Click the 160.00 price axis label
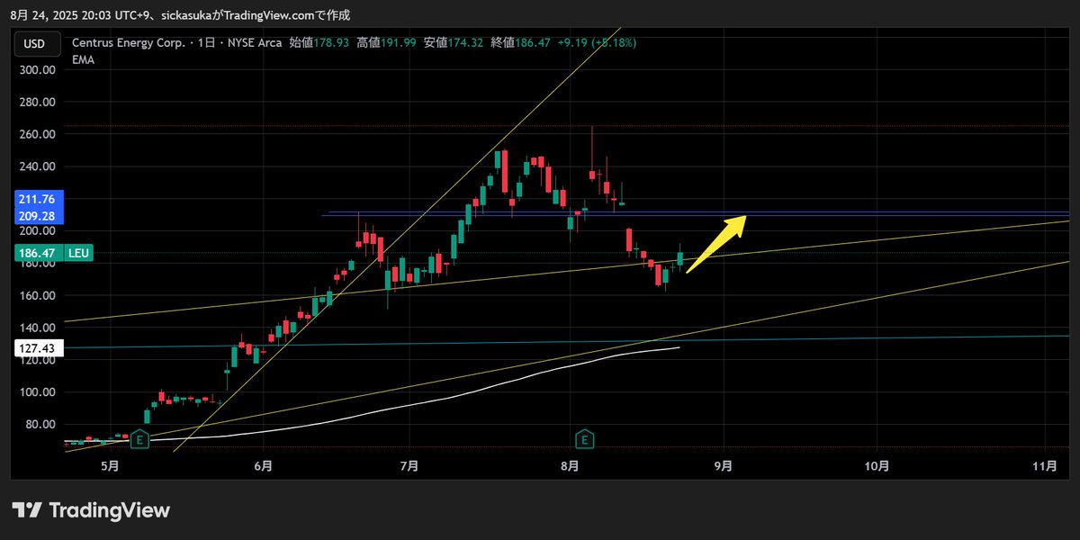The image size is (1080, 540). 37,295
